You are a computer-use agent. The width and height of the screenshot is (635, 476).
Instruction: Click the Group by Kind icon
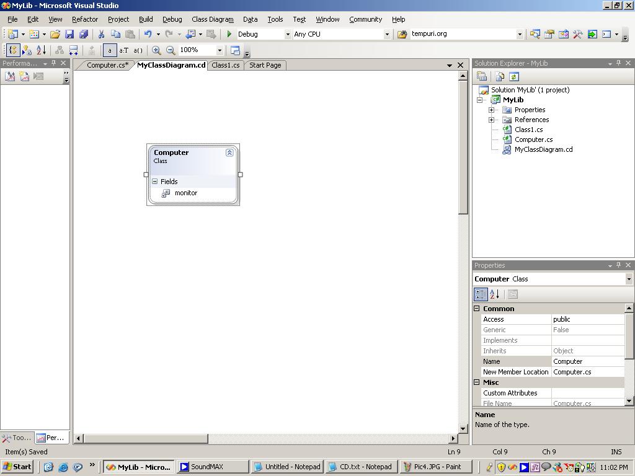tap(13, 50)
